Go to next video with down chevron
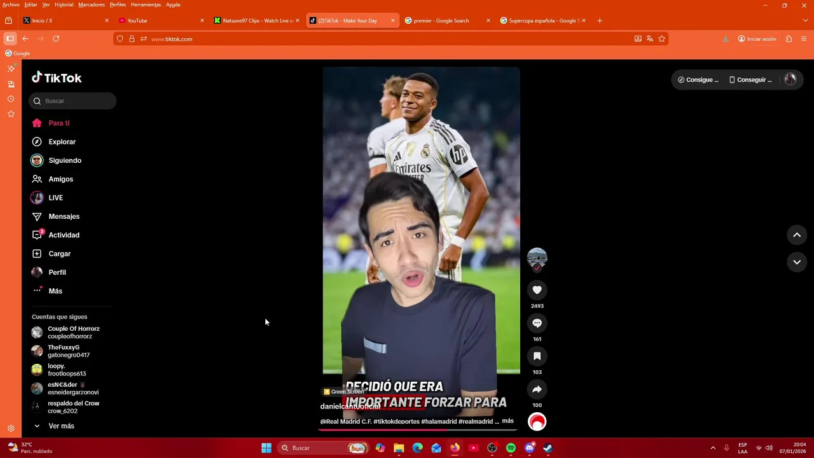 (797, 262)
